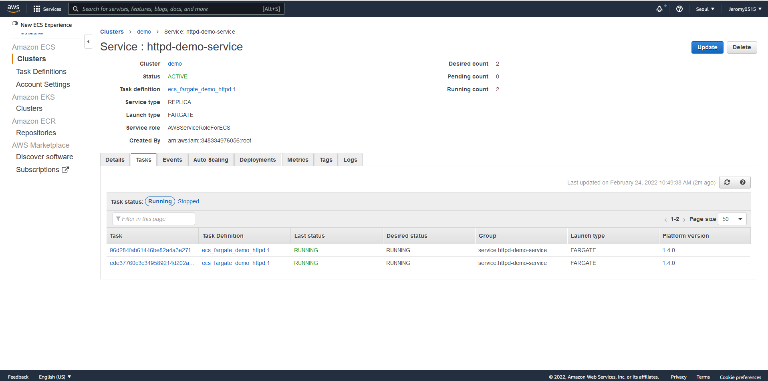Click Clusters in the breadcrumb
This screenshot has width=768, height=381.
tap(112, 32)
